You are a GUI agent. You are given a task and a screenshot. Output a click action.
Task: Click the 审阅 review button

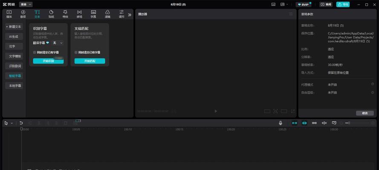pos(326,5)
